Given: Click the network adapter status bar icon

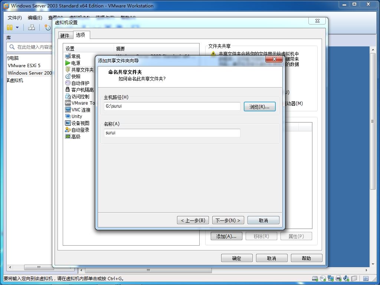Looking at the screenshot, I should (331, 278).
